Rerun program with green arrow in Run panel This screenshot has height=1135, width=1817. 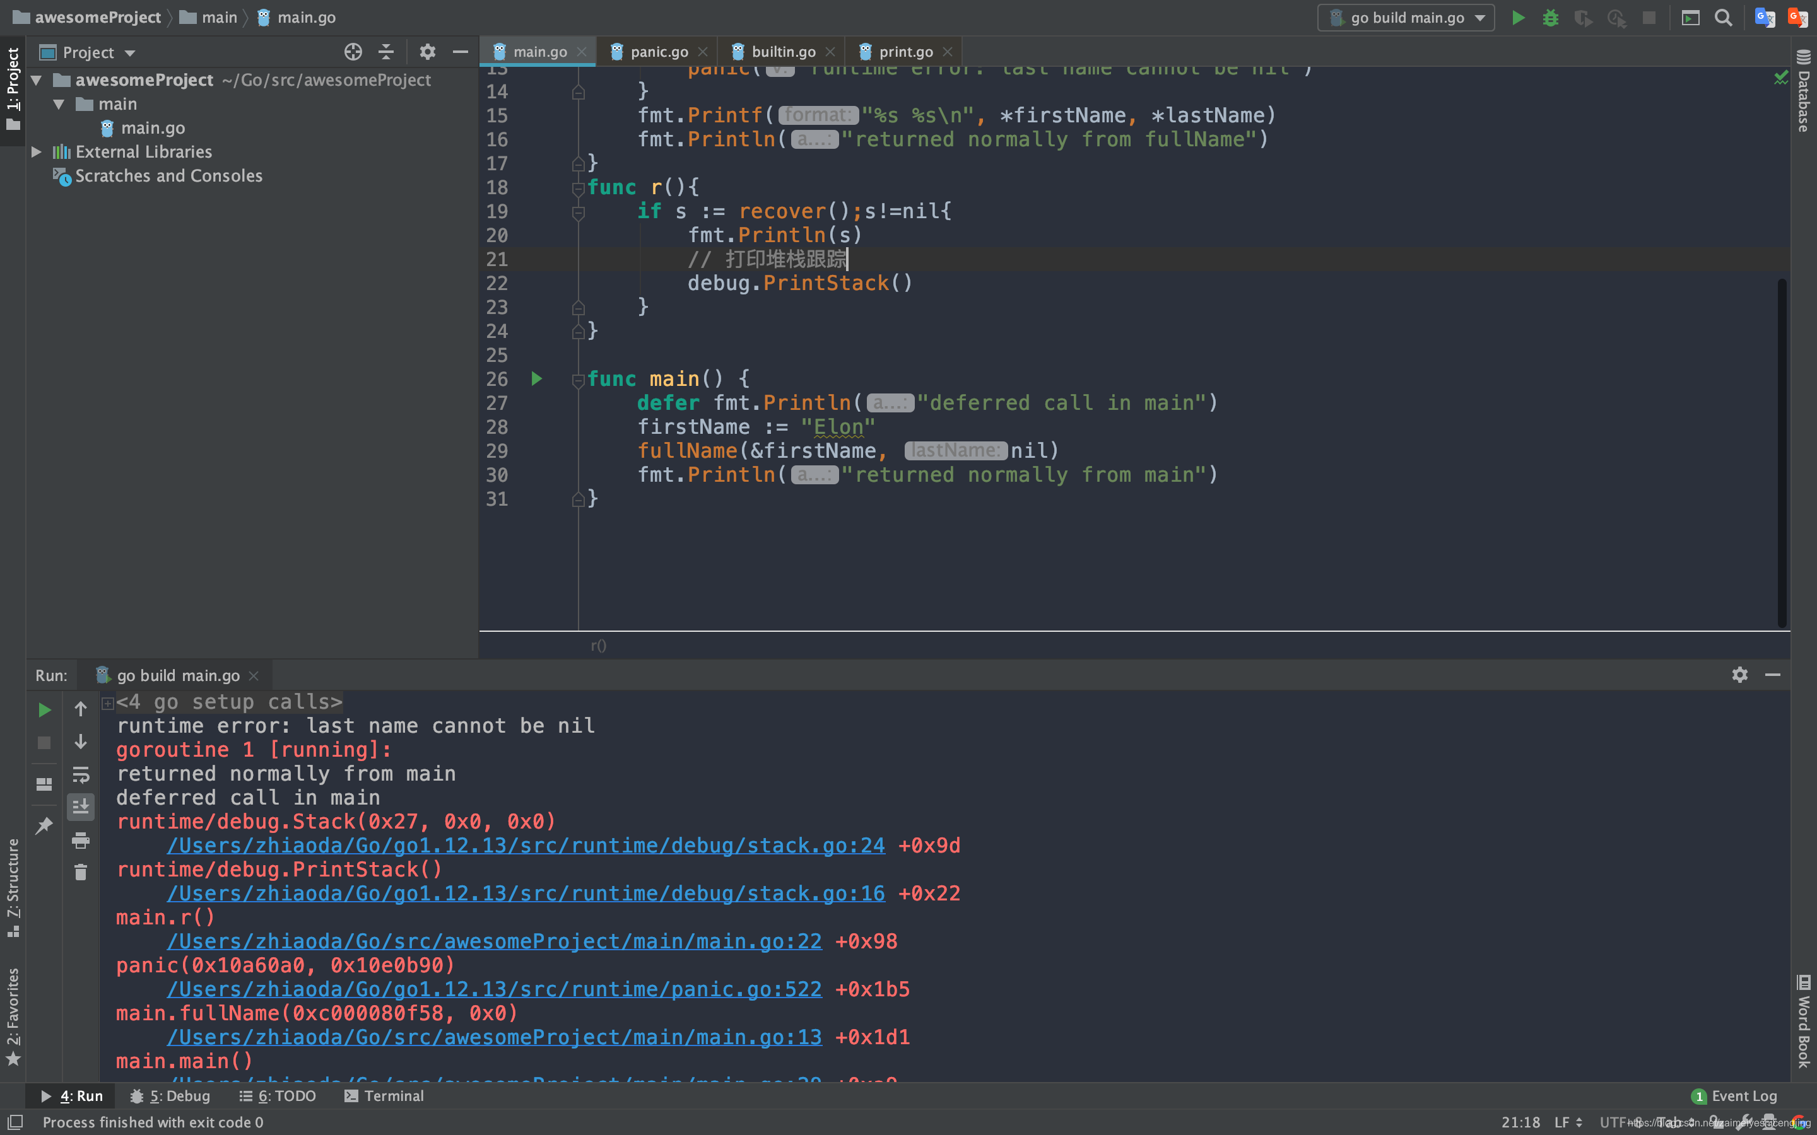(44, 709)
